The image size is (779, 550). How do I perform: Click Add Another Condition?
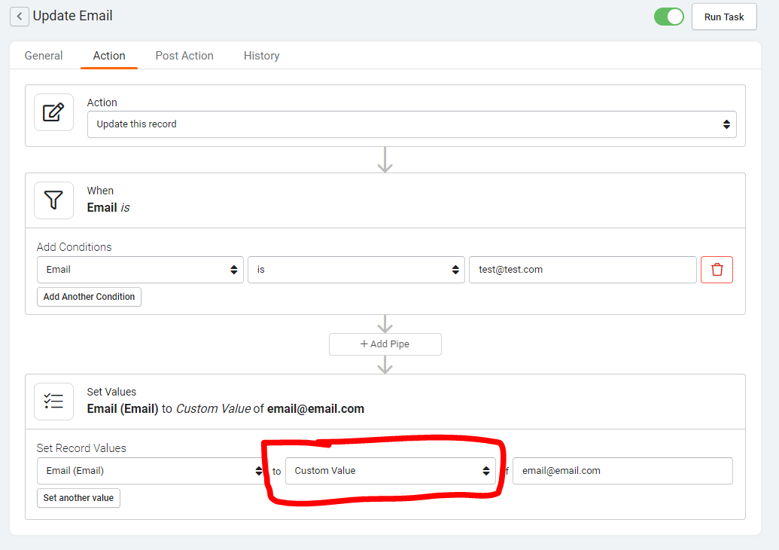point(89,296)
